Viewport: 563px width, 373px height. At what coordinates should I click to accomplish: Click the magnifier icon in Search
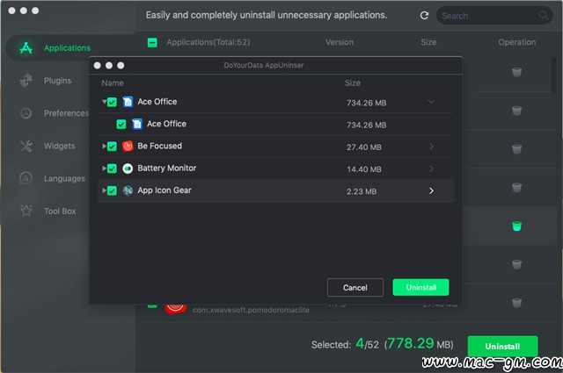(544, 15)
